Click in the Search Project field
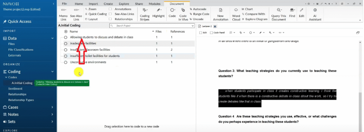The image size is (364, 132). click(152, 26)
